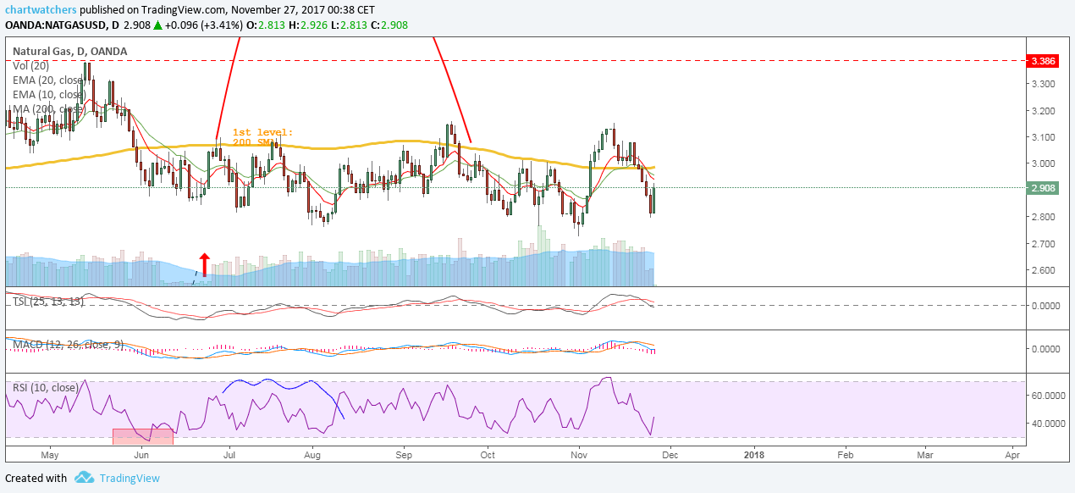Screen dimensions: 1075x493
Task: Click the Feb label on time axis
Action: tap(845, 455)
